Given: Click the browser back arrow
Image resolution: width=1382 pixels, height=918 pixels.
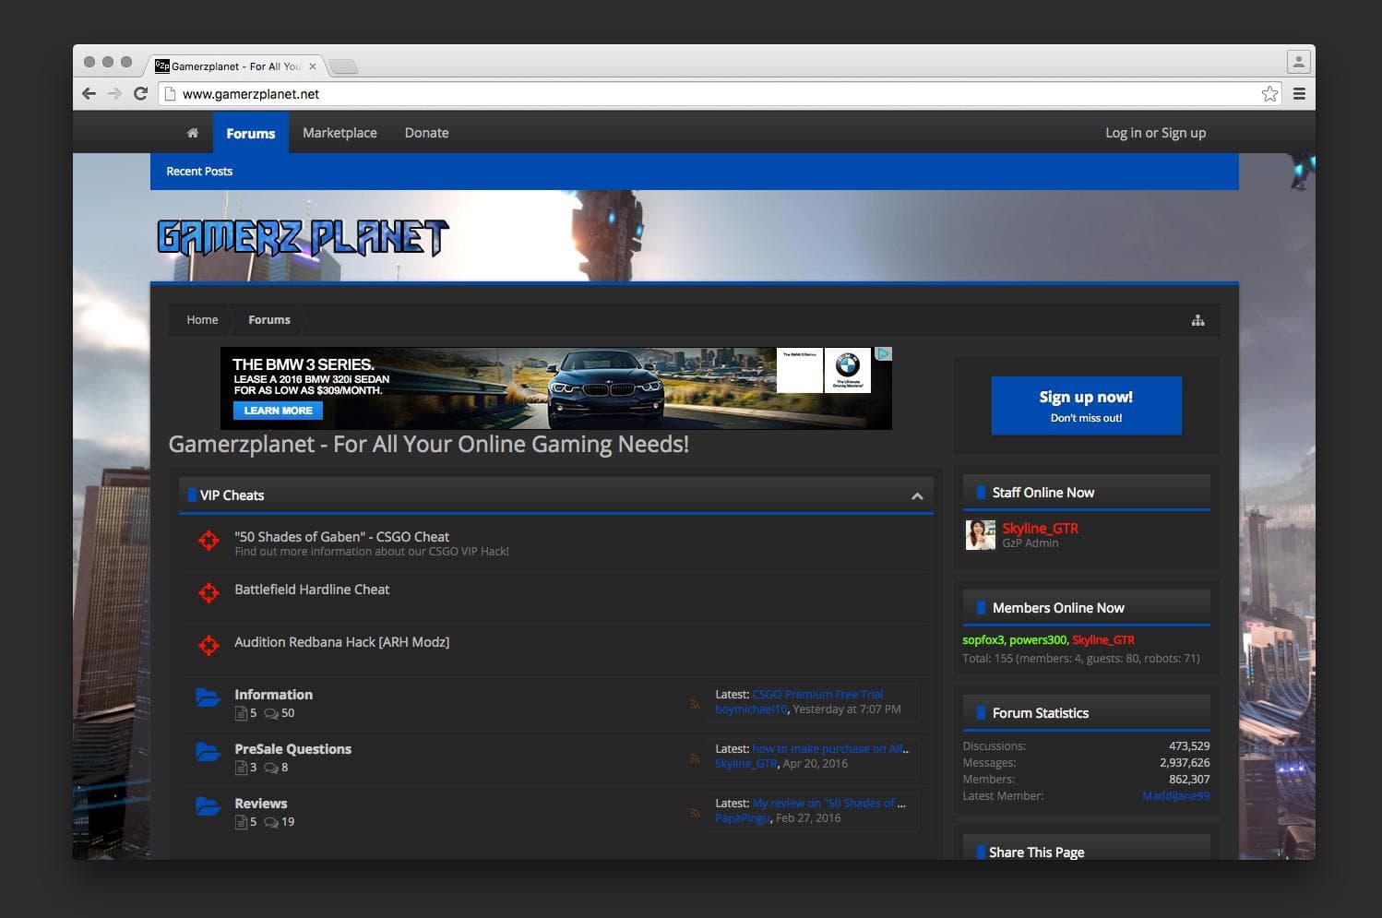Looking at the screenshot, I should pos(89,93).
